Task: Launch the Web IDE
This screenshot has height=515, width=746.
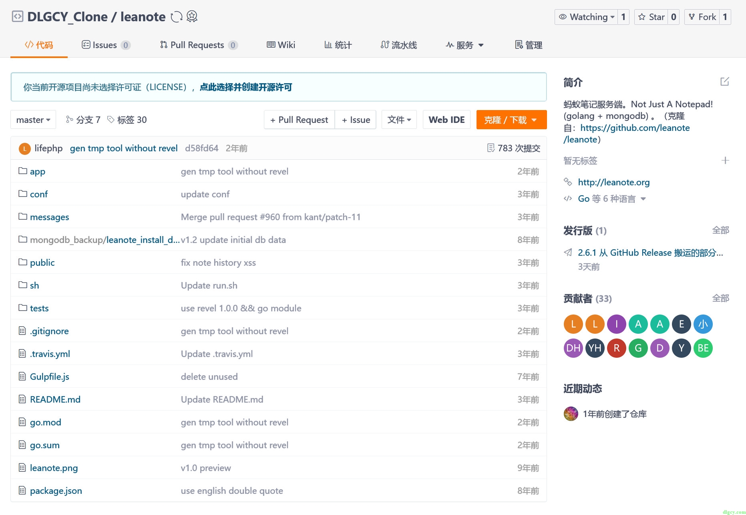Action: tap(446, 120)
